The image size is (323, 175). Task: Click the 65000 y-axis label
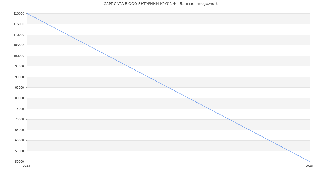tap(19, 130)
